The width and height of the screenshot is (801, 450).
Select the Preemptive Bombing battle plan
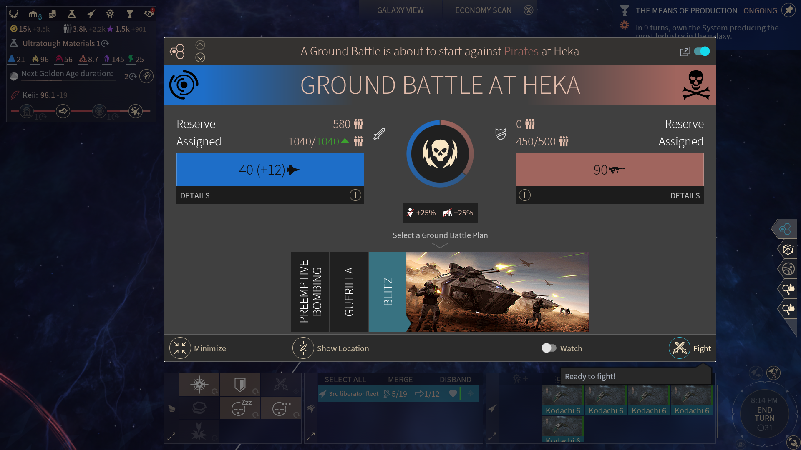click(310, 291)
